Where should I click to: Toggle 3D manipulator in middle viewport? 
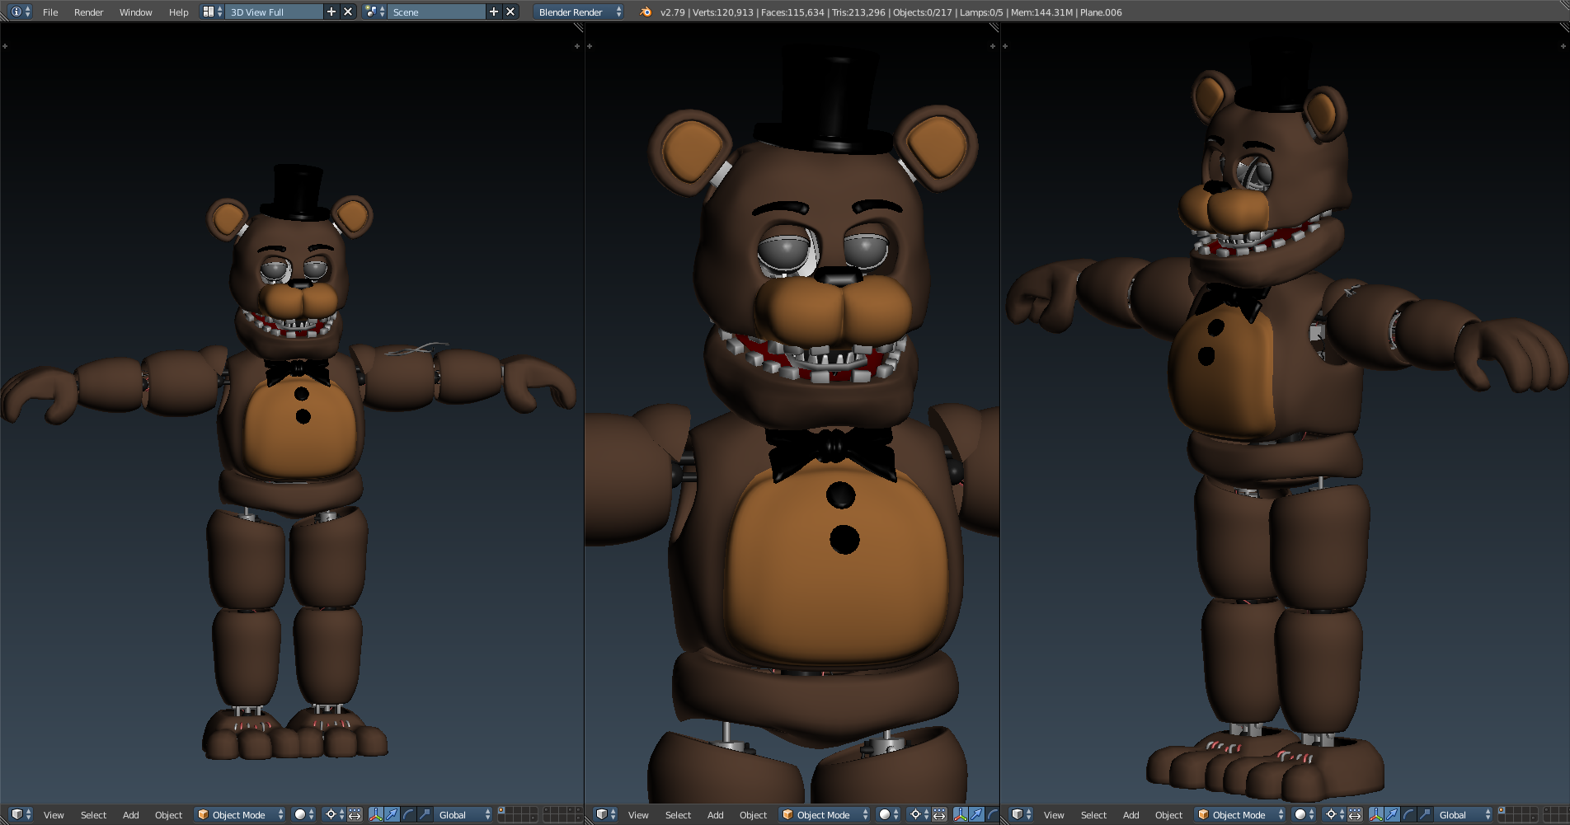[x=961, y=814]
